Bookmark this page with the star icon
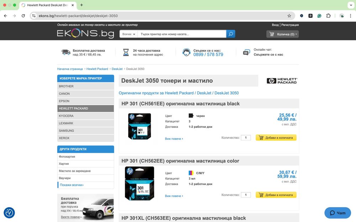The image size is (356, 222). click(x=289, y=16)
